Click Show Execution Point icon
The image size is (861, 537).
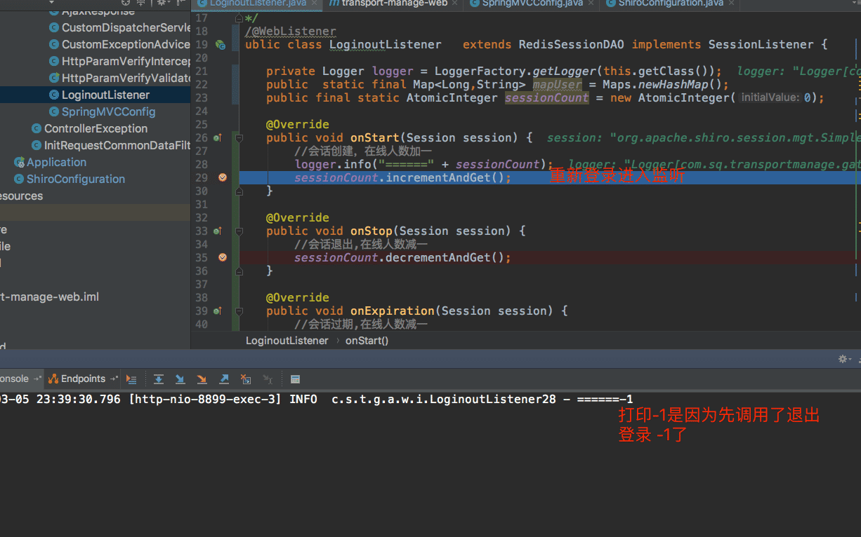131,379
